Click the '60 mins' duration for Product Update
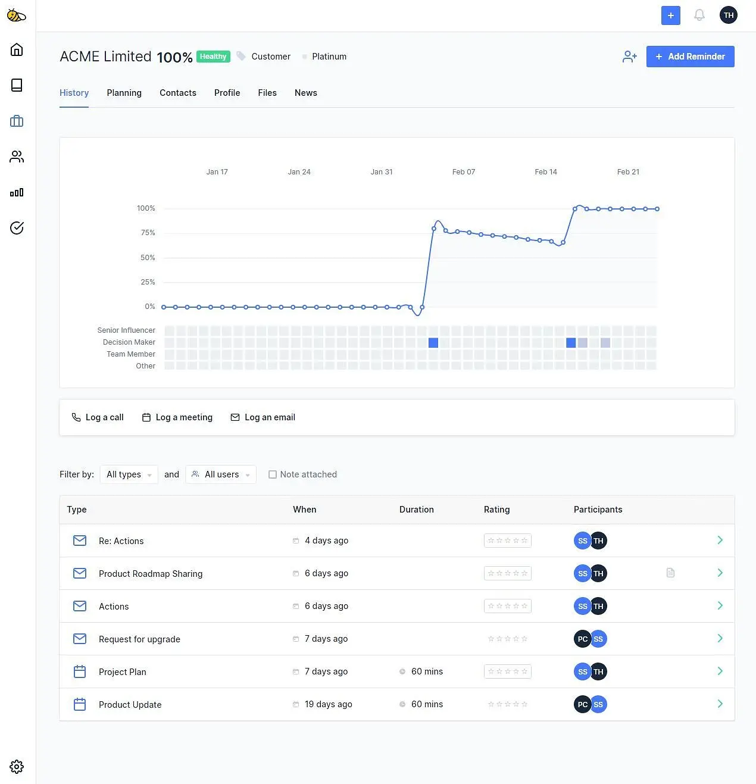The width and height of the screenshot is (756, 784). [x=427, y=704]
